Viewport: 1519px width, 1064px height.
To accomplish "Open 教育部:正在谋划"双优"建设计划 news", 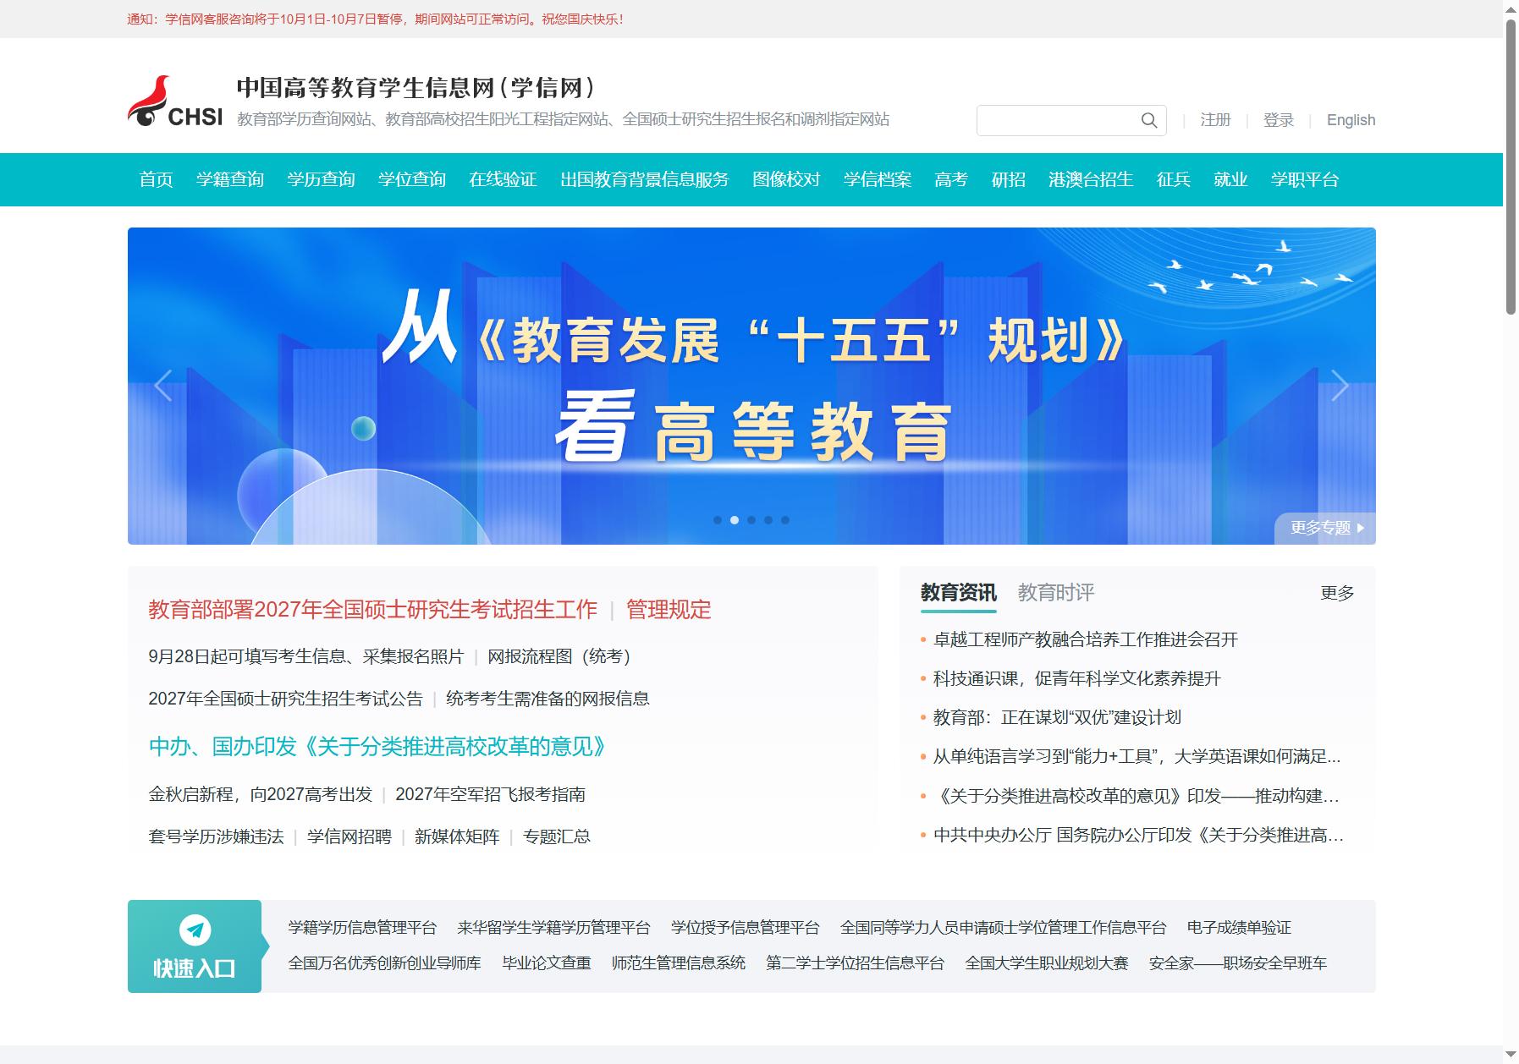I will [1057, 717].
